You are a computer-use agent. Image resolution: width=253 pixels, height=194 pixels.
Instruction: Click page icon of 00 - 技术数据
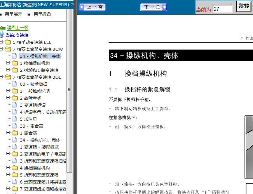point(14,84)
